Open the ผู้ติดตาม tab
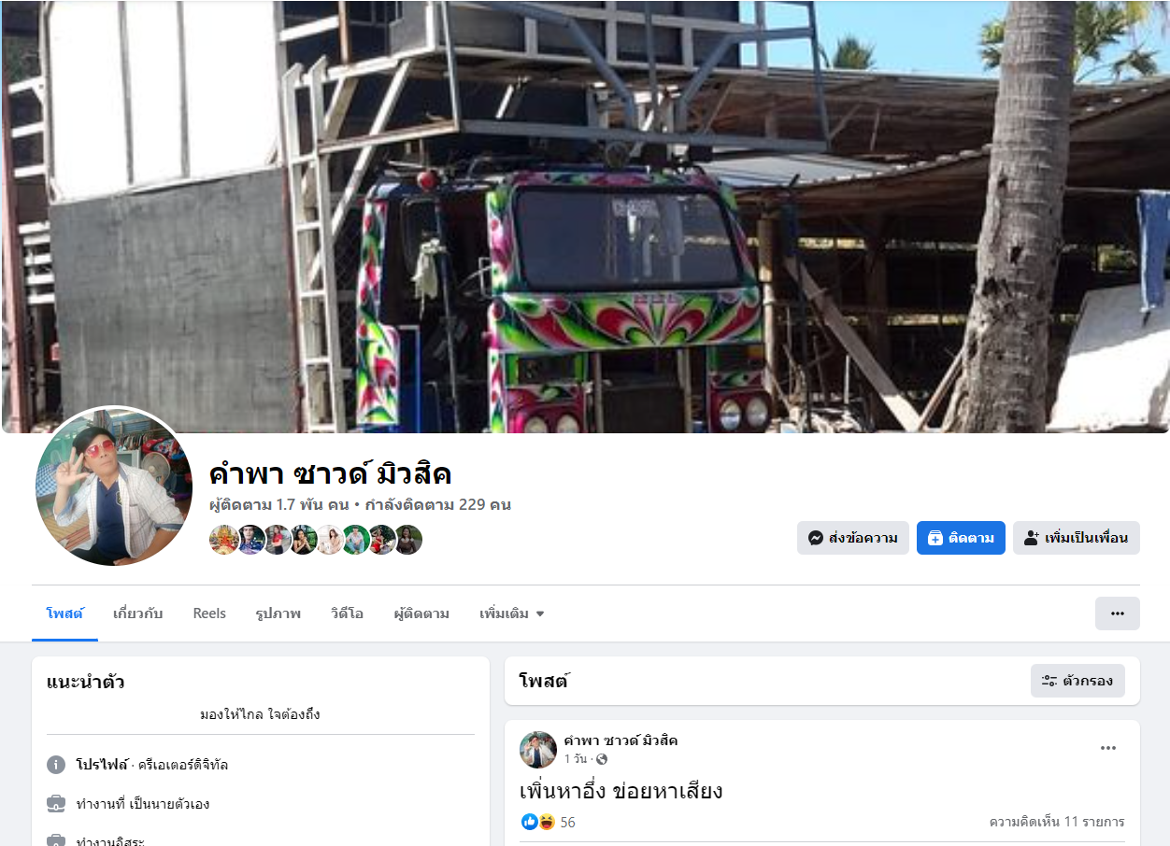This screenshot has width=1170, height=846. (x=421, y=613)
